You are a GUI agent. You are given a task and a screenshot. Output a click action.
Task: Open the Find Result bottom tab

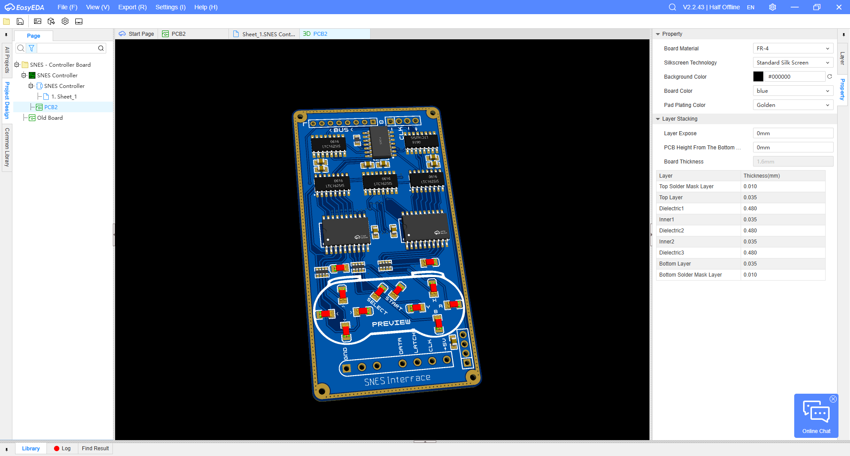point(95,448)
